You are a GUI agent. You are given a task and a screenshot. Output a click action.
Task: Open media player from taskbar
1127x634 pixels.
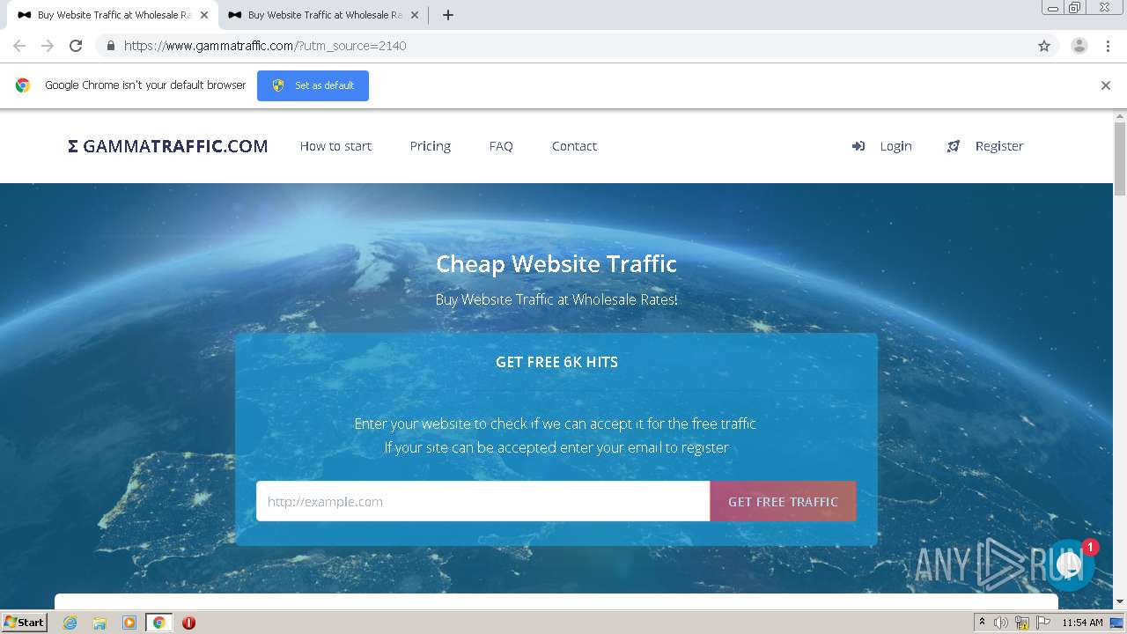tap(129, 623)
